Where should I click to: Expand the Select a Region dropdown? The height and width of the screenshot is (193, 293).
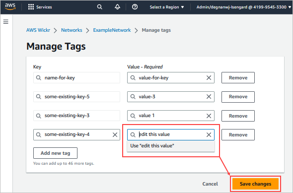coord(167,7)
